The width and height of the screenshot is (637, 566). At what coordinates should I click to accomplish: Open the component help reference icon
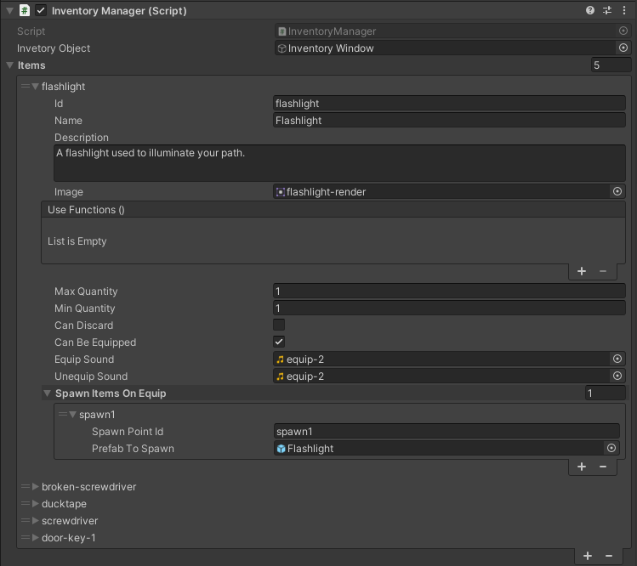pos(590,11)
